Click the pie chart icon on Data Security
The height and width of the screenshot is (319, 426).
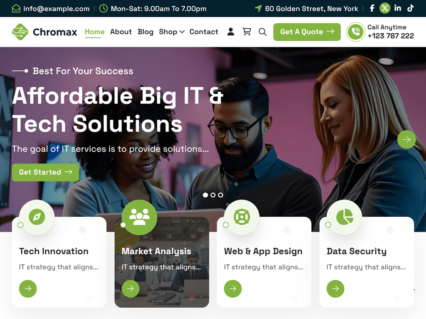click(344, 217)
